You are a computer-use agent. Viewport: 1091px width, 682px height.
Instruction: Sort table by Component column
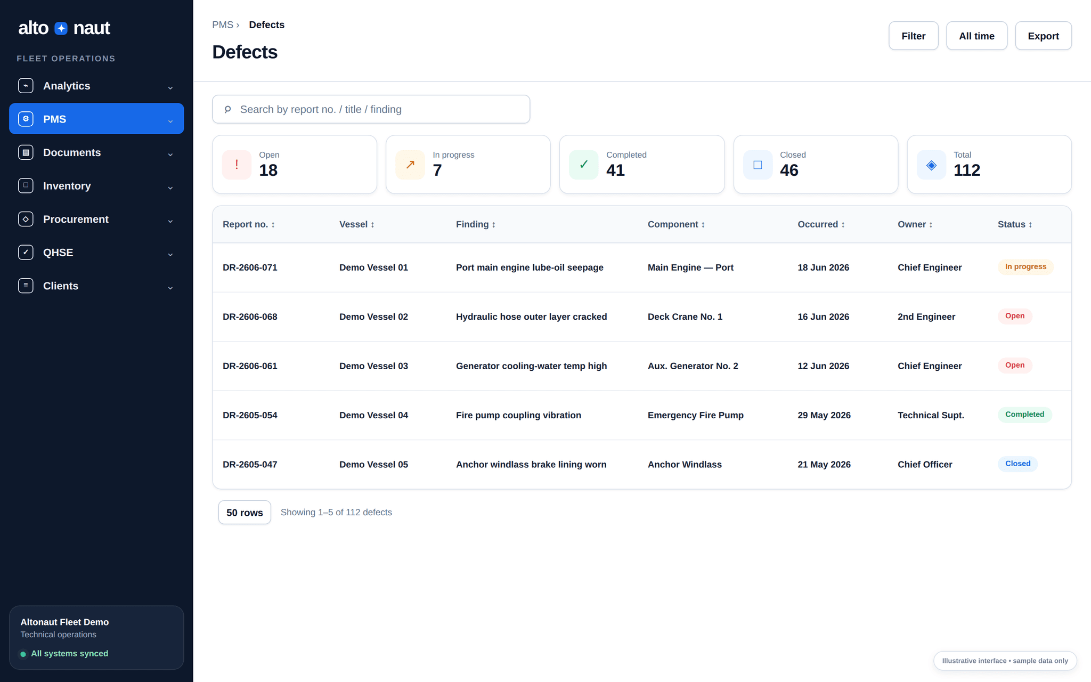click(676, 224)
